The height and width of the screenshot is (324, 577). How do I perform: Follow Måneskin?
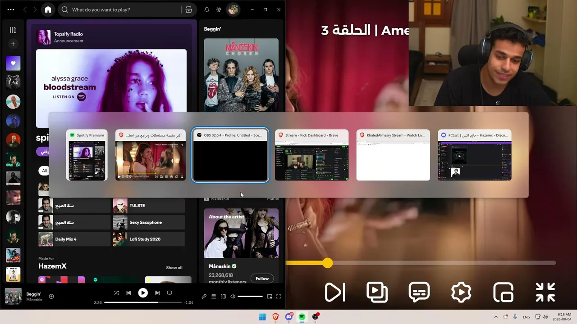[x=262, y=279]
